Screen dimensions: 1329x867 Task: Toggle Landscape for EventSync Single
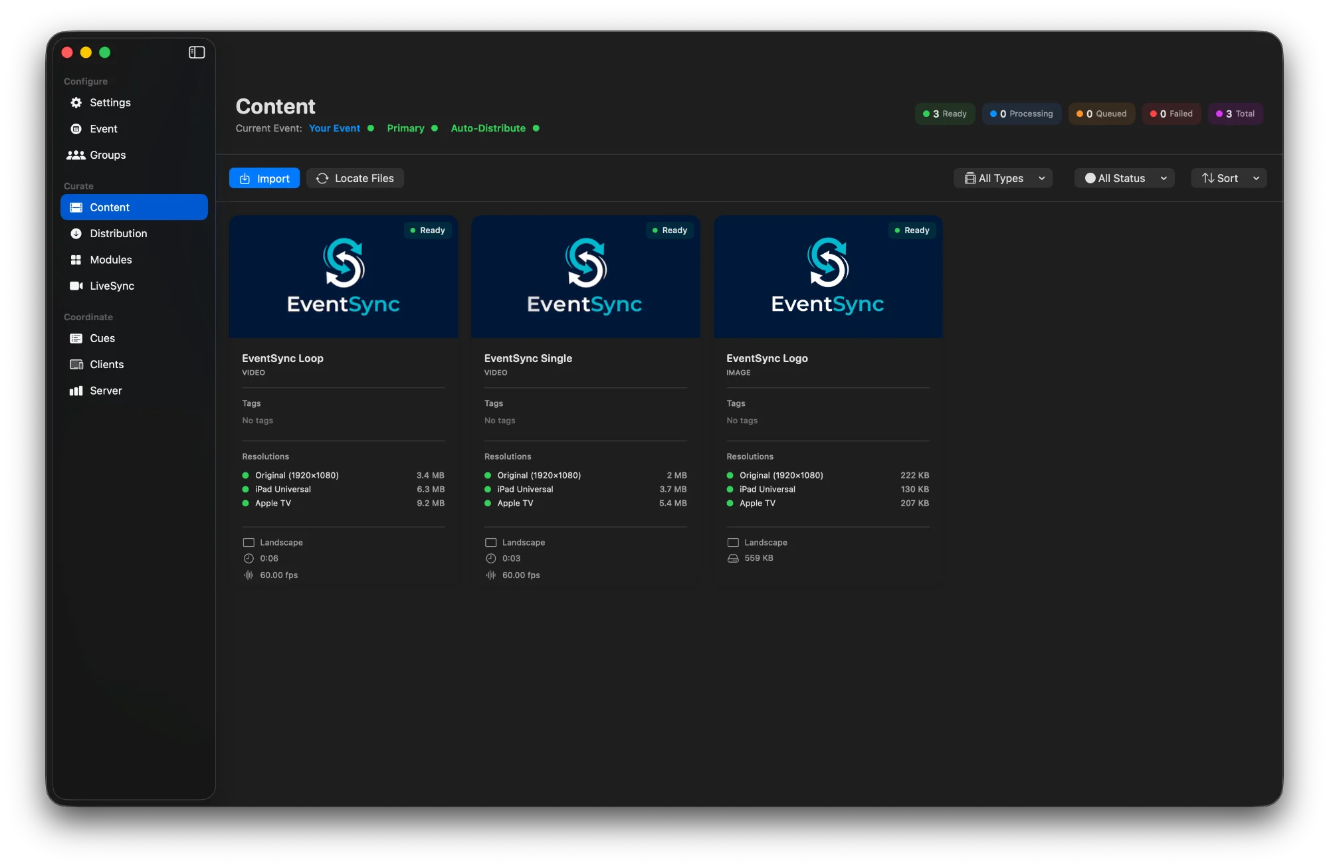(491, 542)
